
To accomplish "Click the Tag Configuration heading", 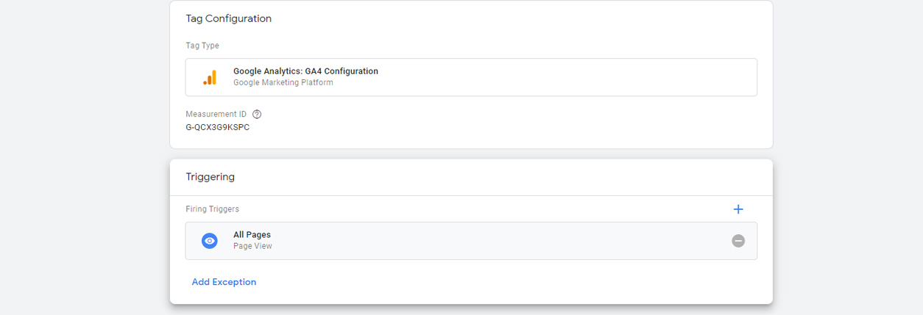I will pyautogui.click(x=228, y=18).
